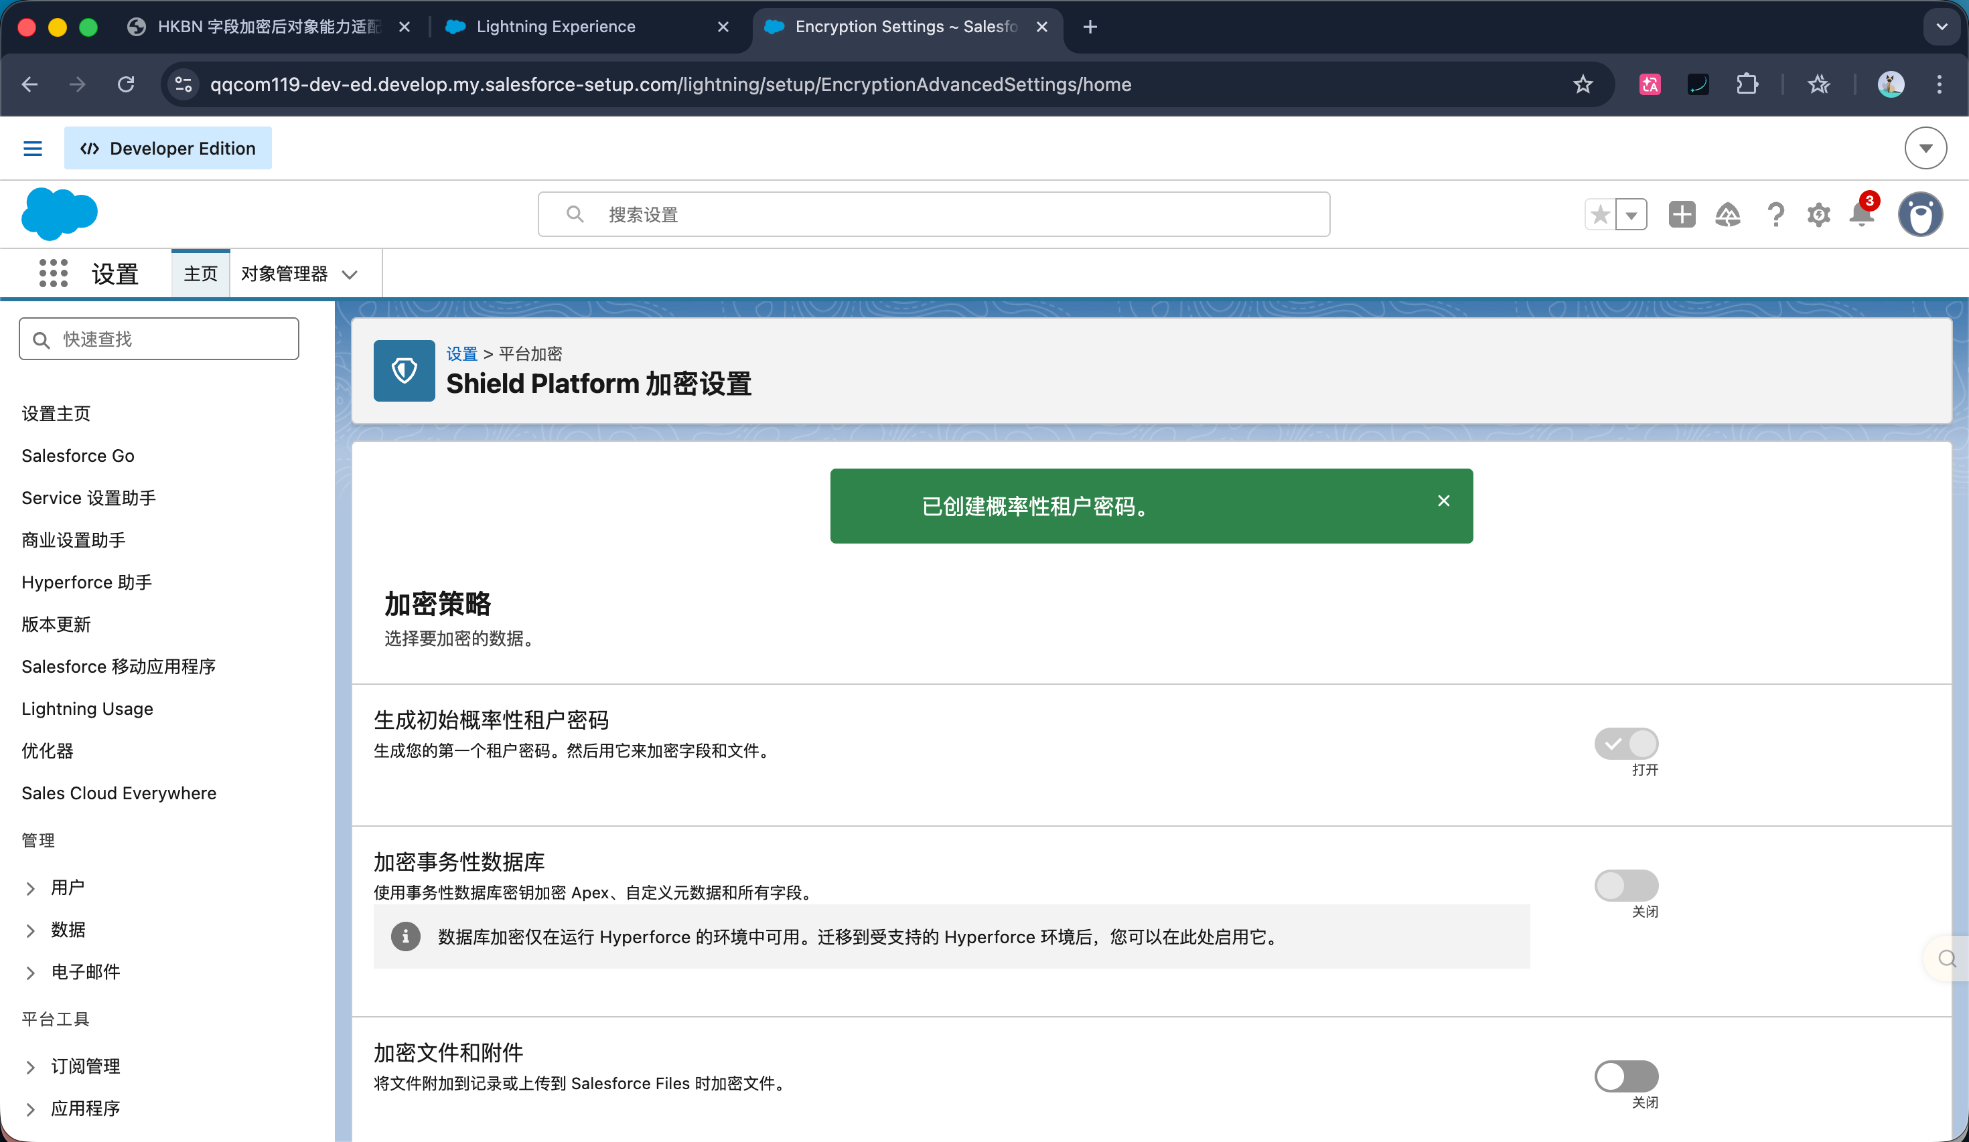Open Chrome profile avatar
1969x1142 pixels.
(x=1890, y=84)
